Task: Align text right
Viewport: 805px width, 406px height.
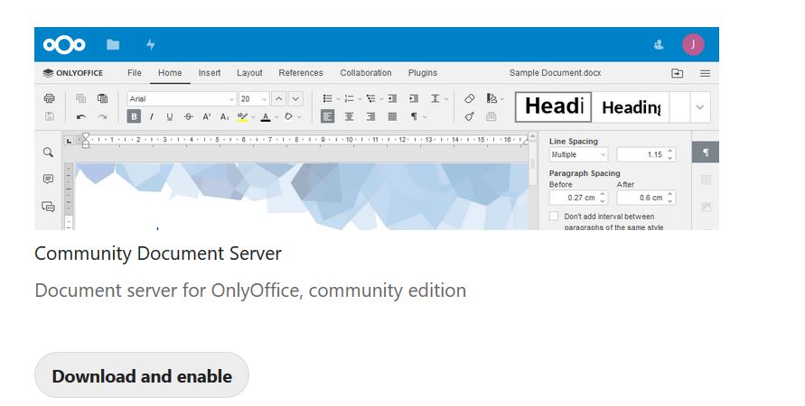Action: tap(370, 117)
